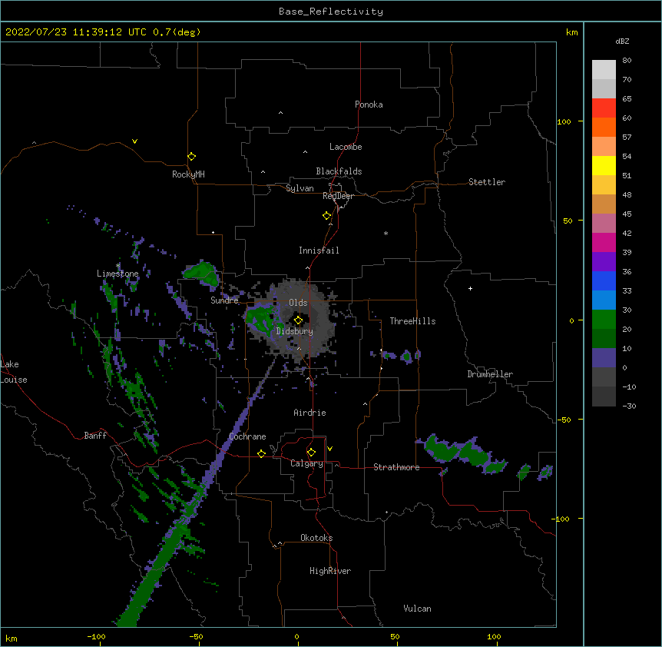Click the Airdrie city label
The image size is (662, 647).
[310, 413]
